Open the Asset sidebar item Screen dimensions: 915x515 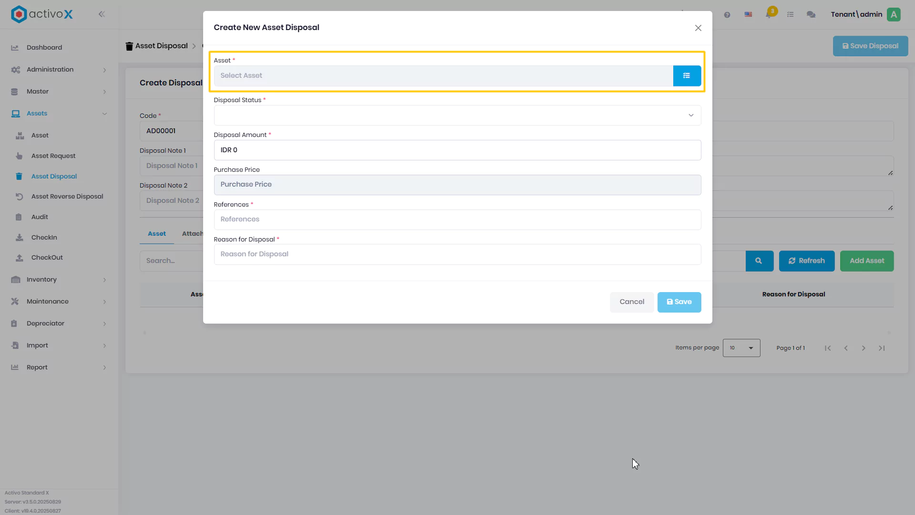pos(40,136)
